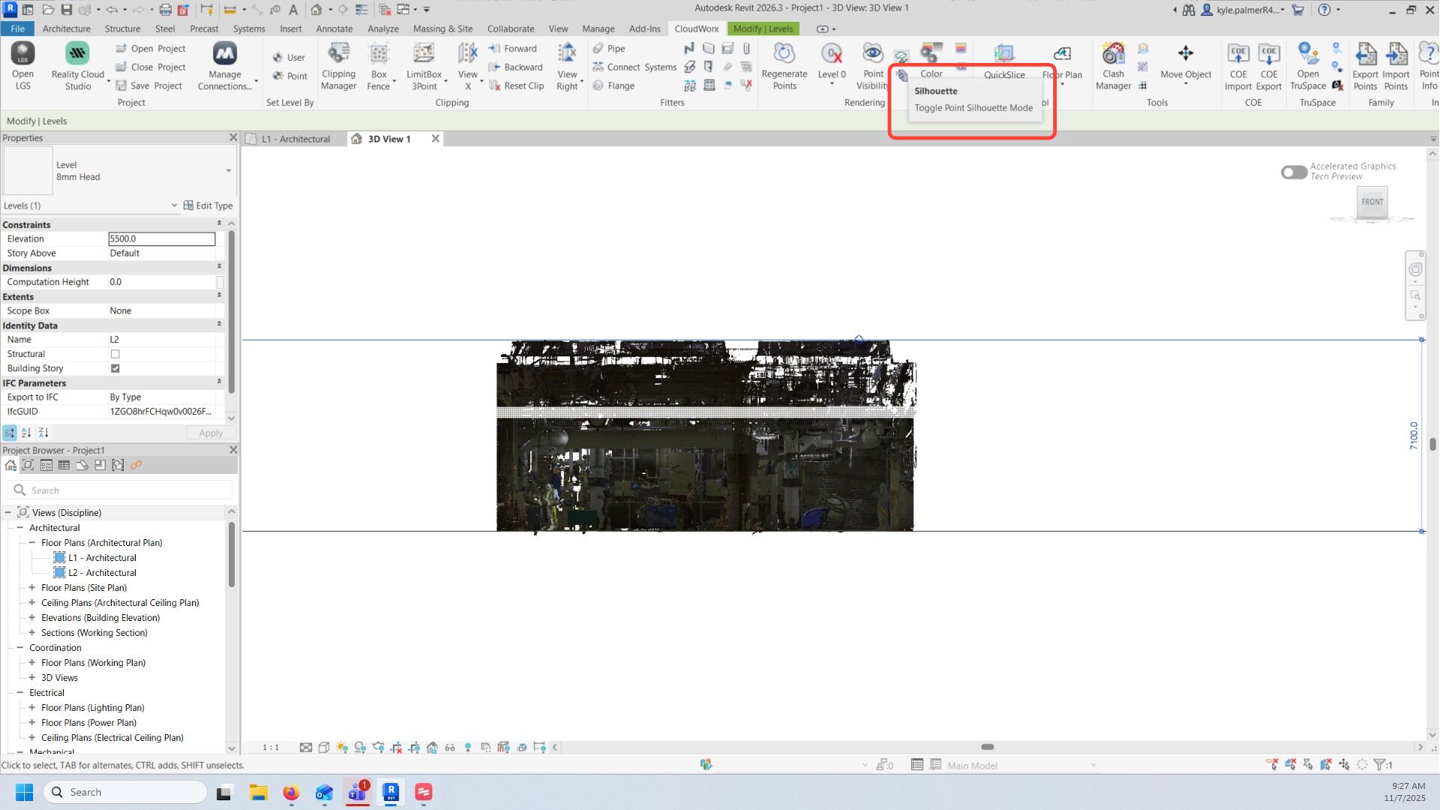Open the COE Import tool

click(1238, 66)
